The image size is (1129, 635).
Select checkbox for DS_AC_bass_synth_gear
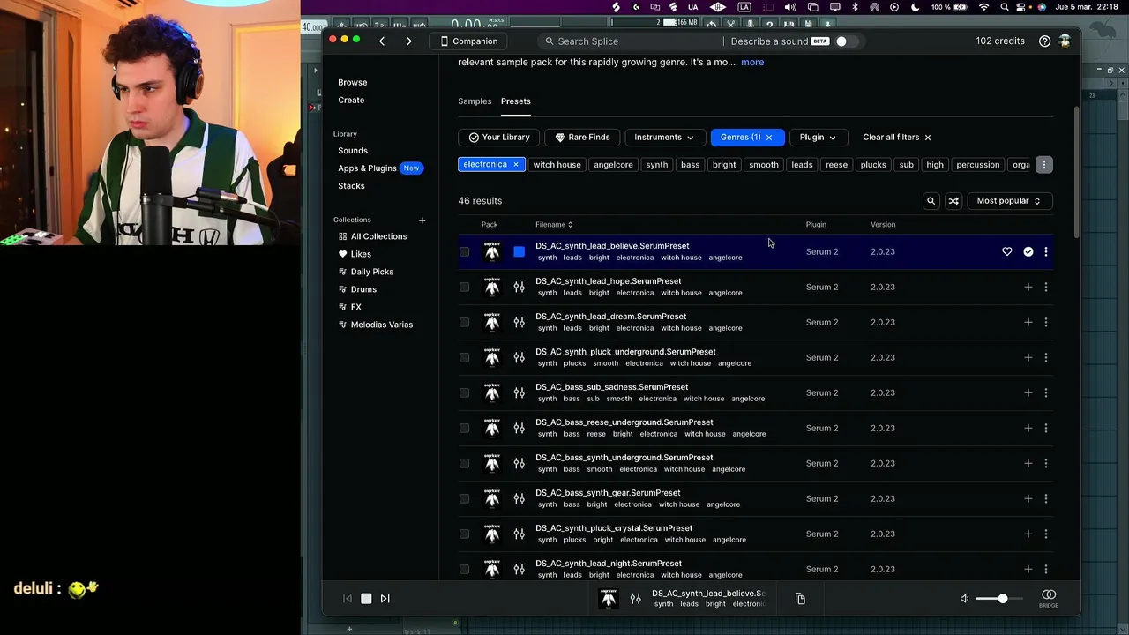(465, 499)
